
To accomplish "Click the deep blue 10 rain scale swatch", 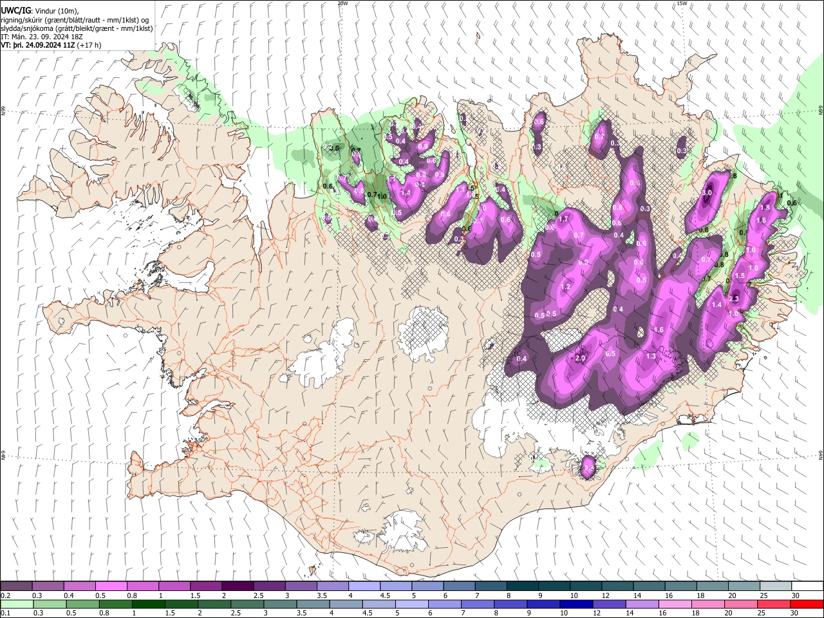I will pos(576,604).
